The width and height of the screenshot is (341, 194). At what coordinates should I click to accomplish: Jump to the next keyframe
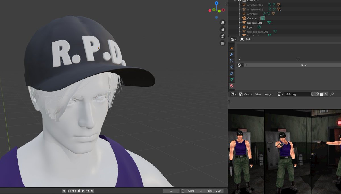(x=88, y=191)
